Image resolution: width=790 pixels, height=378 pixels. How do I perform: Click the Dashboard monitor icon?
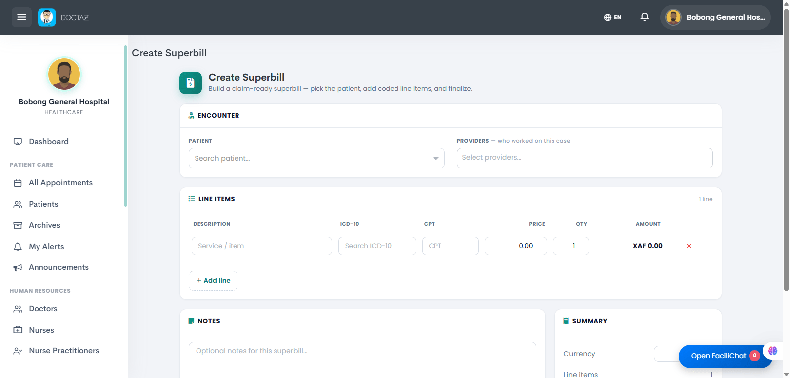tap(18, 142)
